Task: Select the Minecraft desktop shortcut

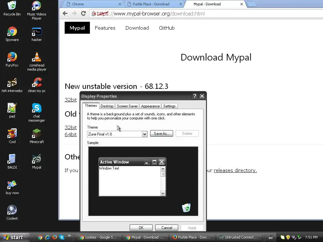Action: click(x=37, y=136)
